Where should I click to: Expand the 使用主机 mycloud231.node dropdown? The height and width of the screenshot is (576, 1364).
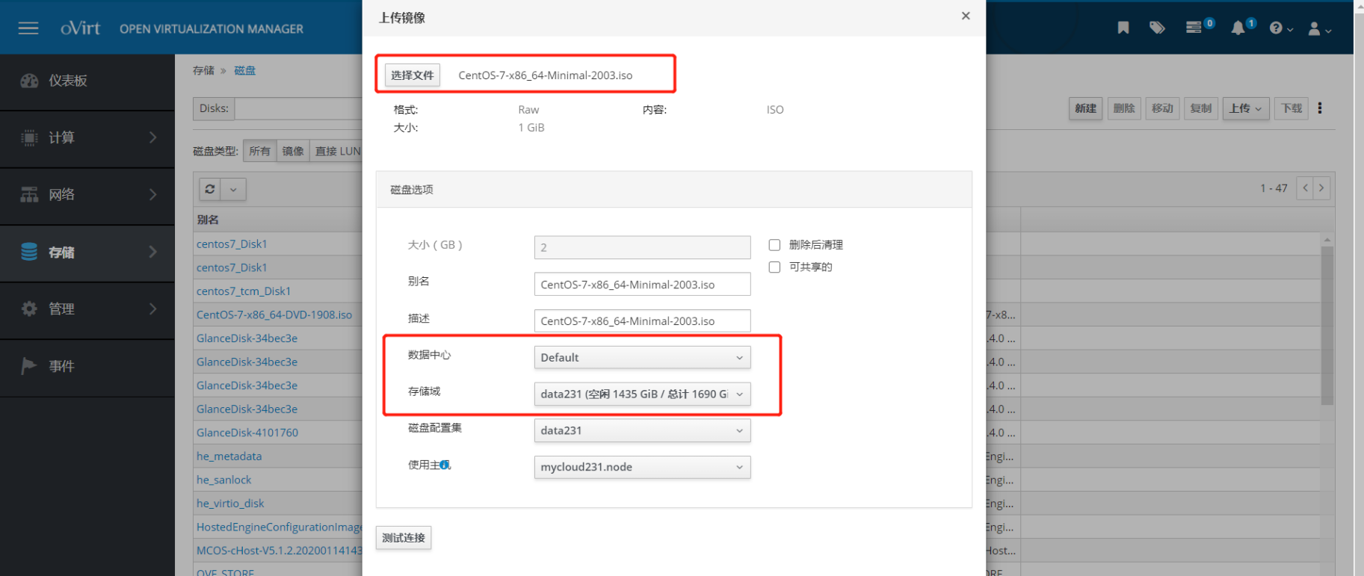[x=642, y=468]
